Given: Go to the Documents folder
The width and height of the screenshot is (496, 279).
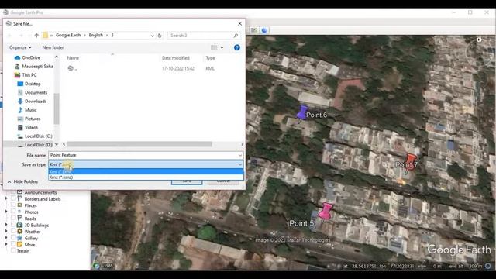Looking at the screenshot, I should 33,92.
